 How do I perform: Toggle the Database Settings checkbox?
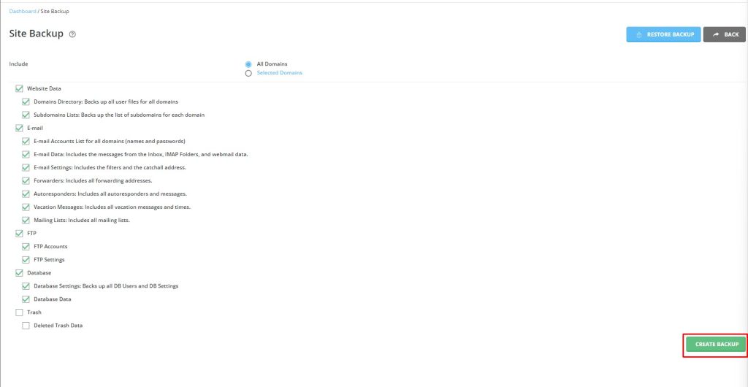coord(26,286)
